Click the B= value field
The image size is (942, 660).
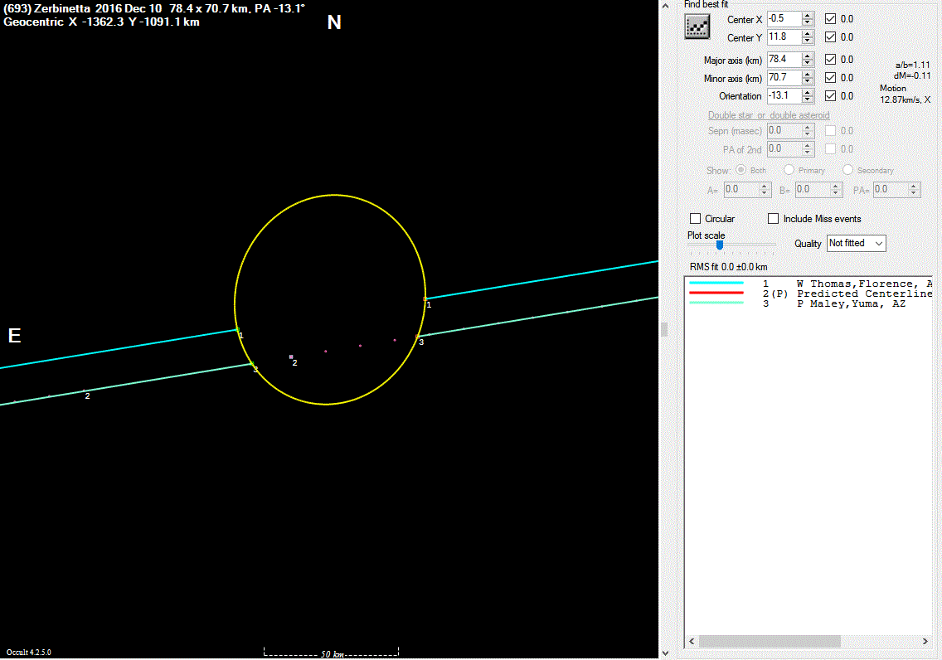coord(812,189)
